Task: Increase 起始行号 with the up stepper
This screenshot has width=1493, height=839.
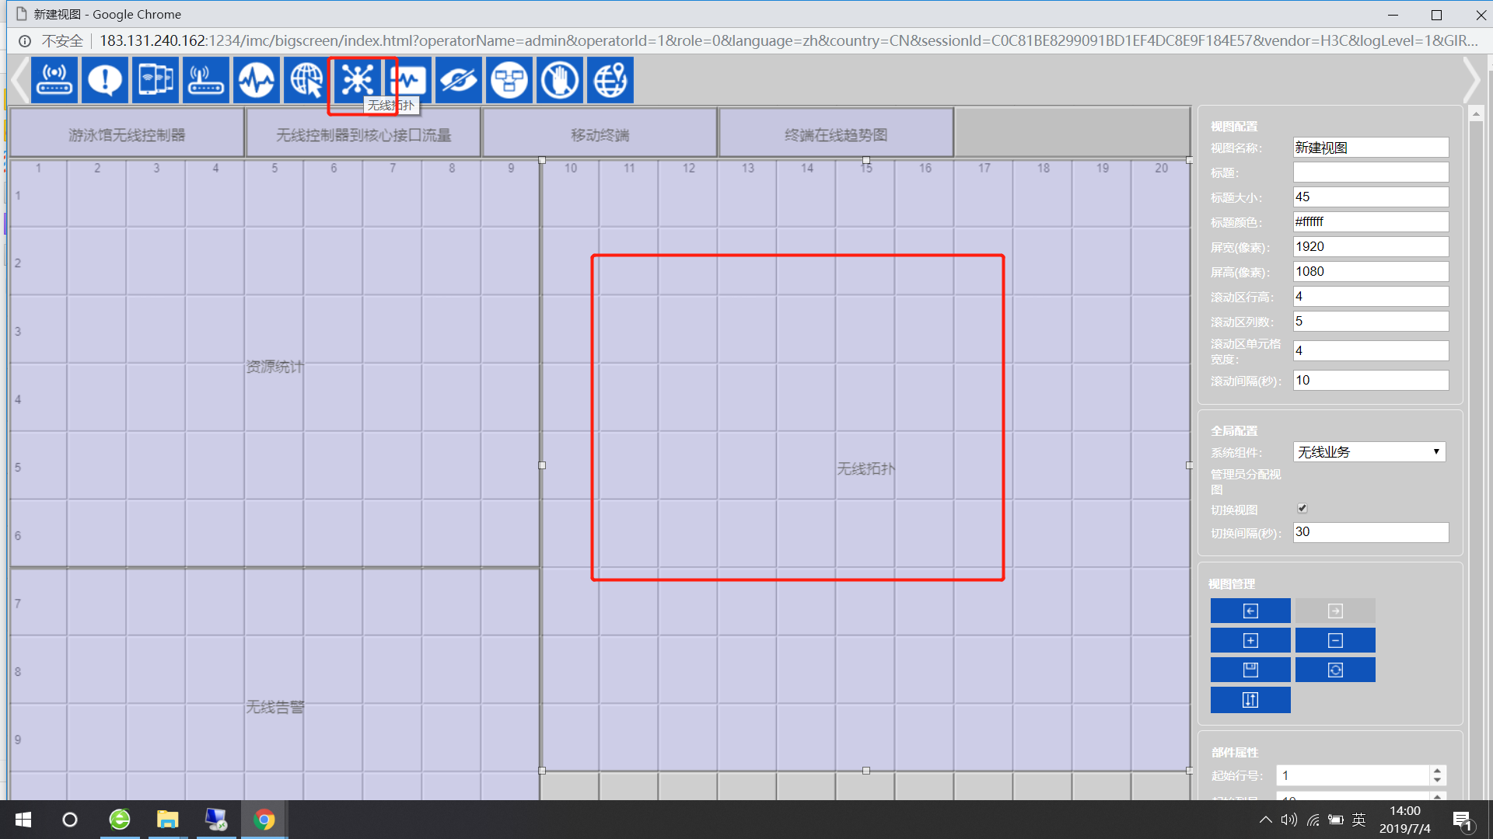Action: (1438, 771)
